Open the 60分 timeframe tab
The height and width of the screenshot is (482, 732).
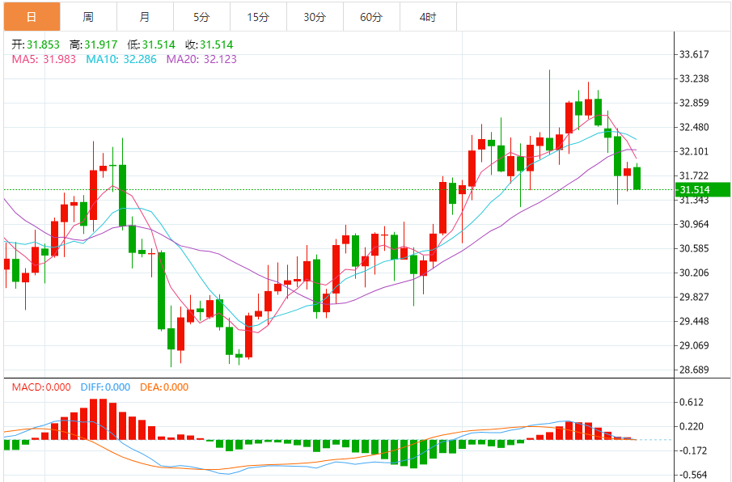click(371, 17)
